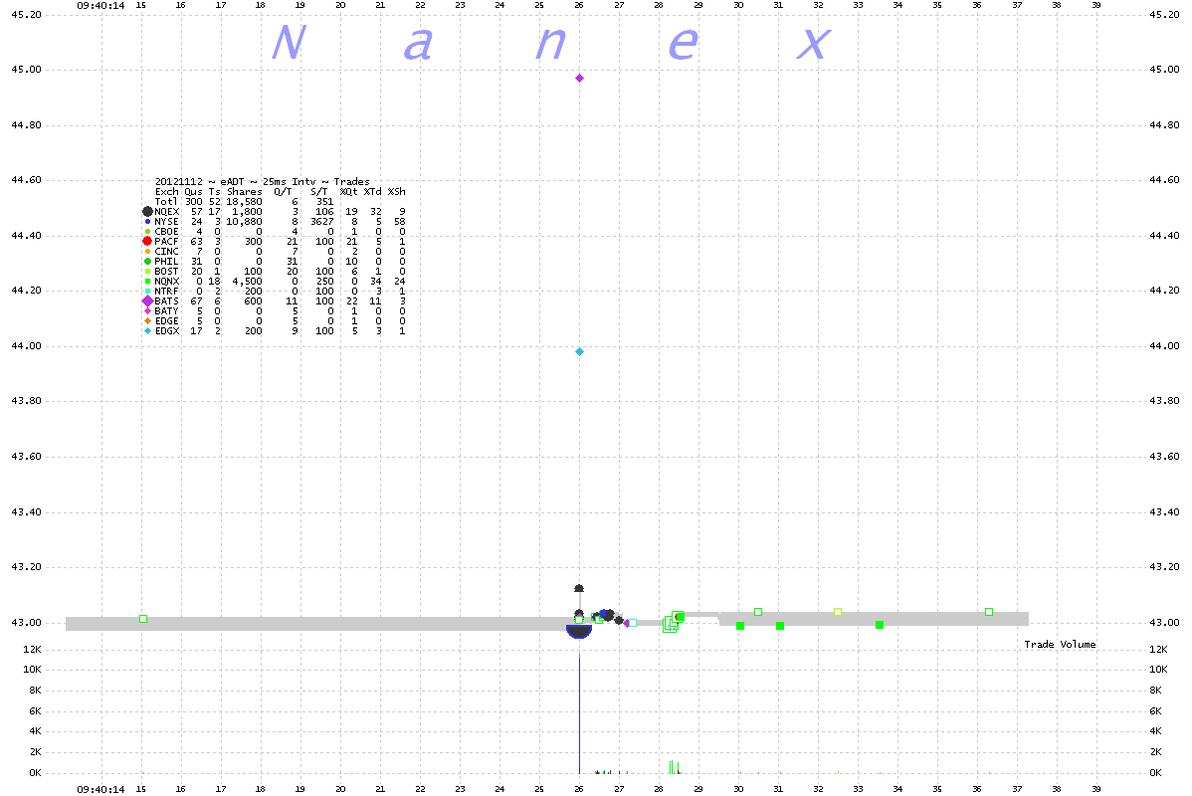Click the chart title '20121112 ~ eADT ~ 25ms Intv ~ Trades'
1192x796 pixels.
[263, 182]
